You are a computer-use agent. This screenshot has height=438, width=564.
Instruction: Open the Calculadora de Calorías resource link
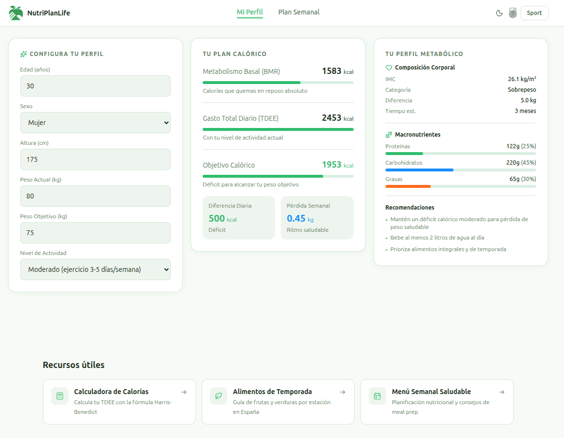click(x=120, y=402)
